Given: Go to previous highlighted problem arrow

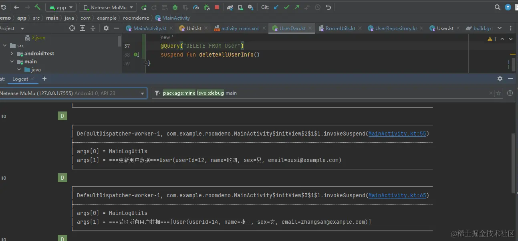Looking at the screenshot, I should point(503,39).
